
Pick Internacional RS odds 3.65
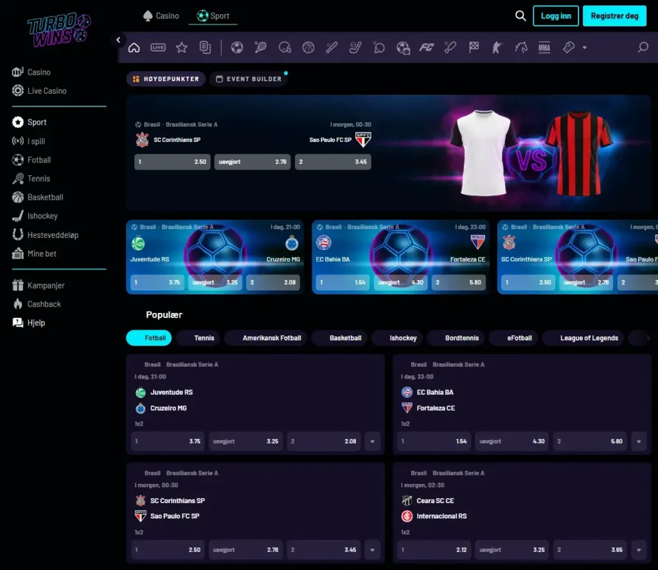[590, 550]
